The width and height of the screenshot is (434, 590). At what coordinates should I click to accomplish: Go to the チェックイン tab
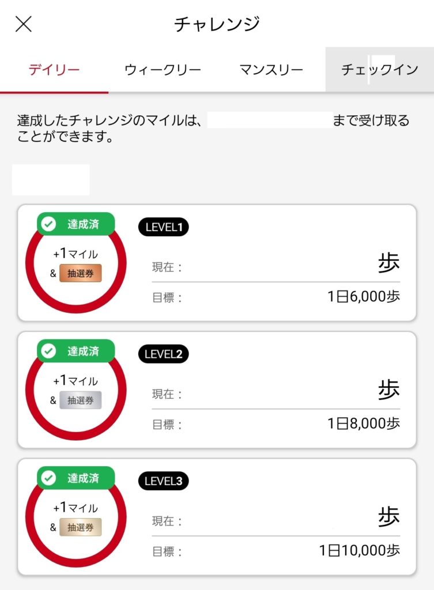click(379, 70)
